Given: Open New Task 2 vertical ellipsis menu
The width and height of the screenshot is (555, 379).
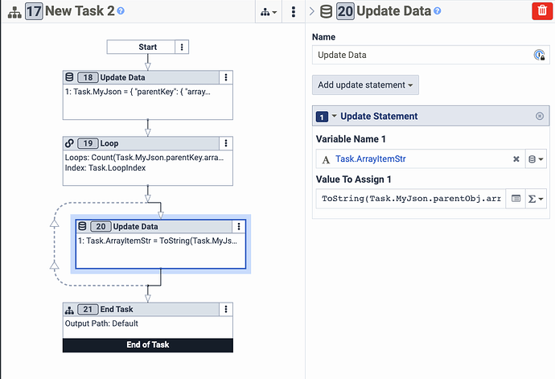Looking at the screenshot, I should pos(293,12).
